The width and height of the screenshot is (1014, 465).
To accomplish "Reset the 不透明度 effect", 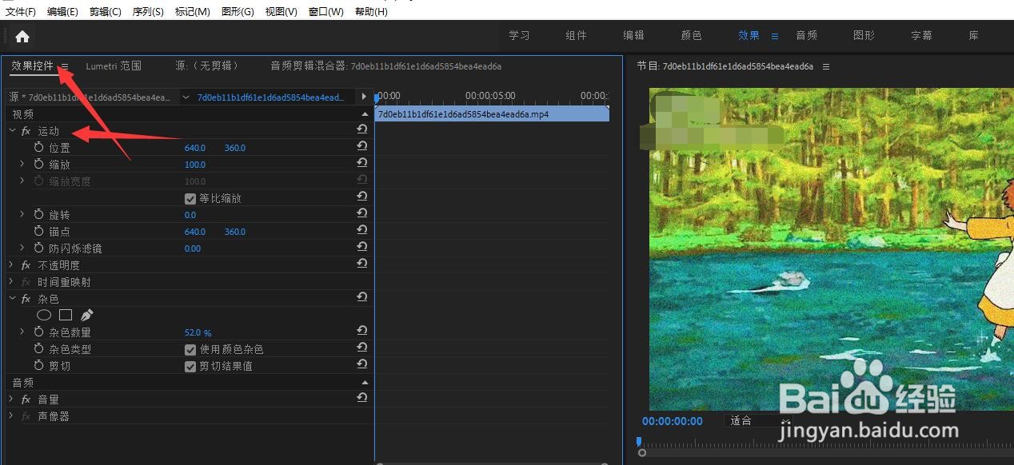I will click(x=362, y=264).
